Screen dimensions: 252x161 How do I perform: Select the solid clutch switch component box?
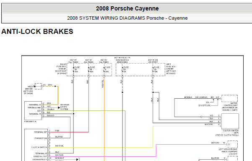230,121
